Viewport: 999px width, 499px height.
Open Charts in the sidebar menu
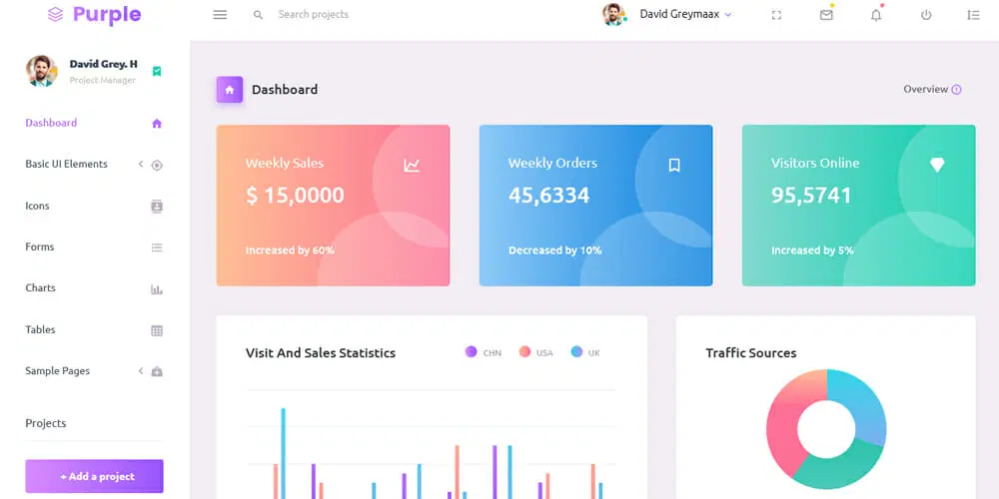pyautogui.click(x=40, y=287)
